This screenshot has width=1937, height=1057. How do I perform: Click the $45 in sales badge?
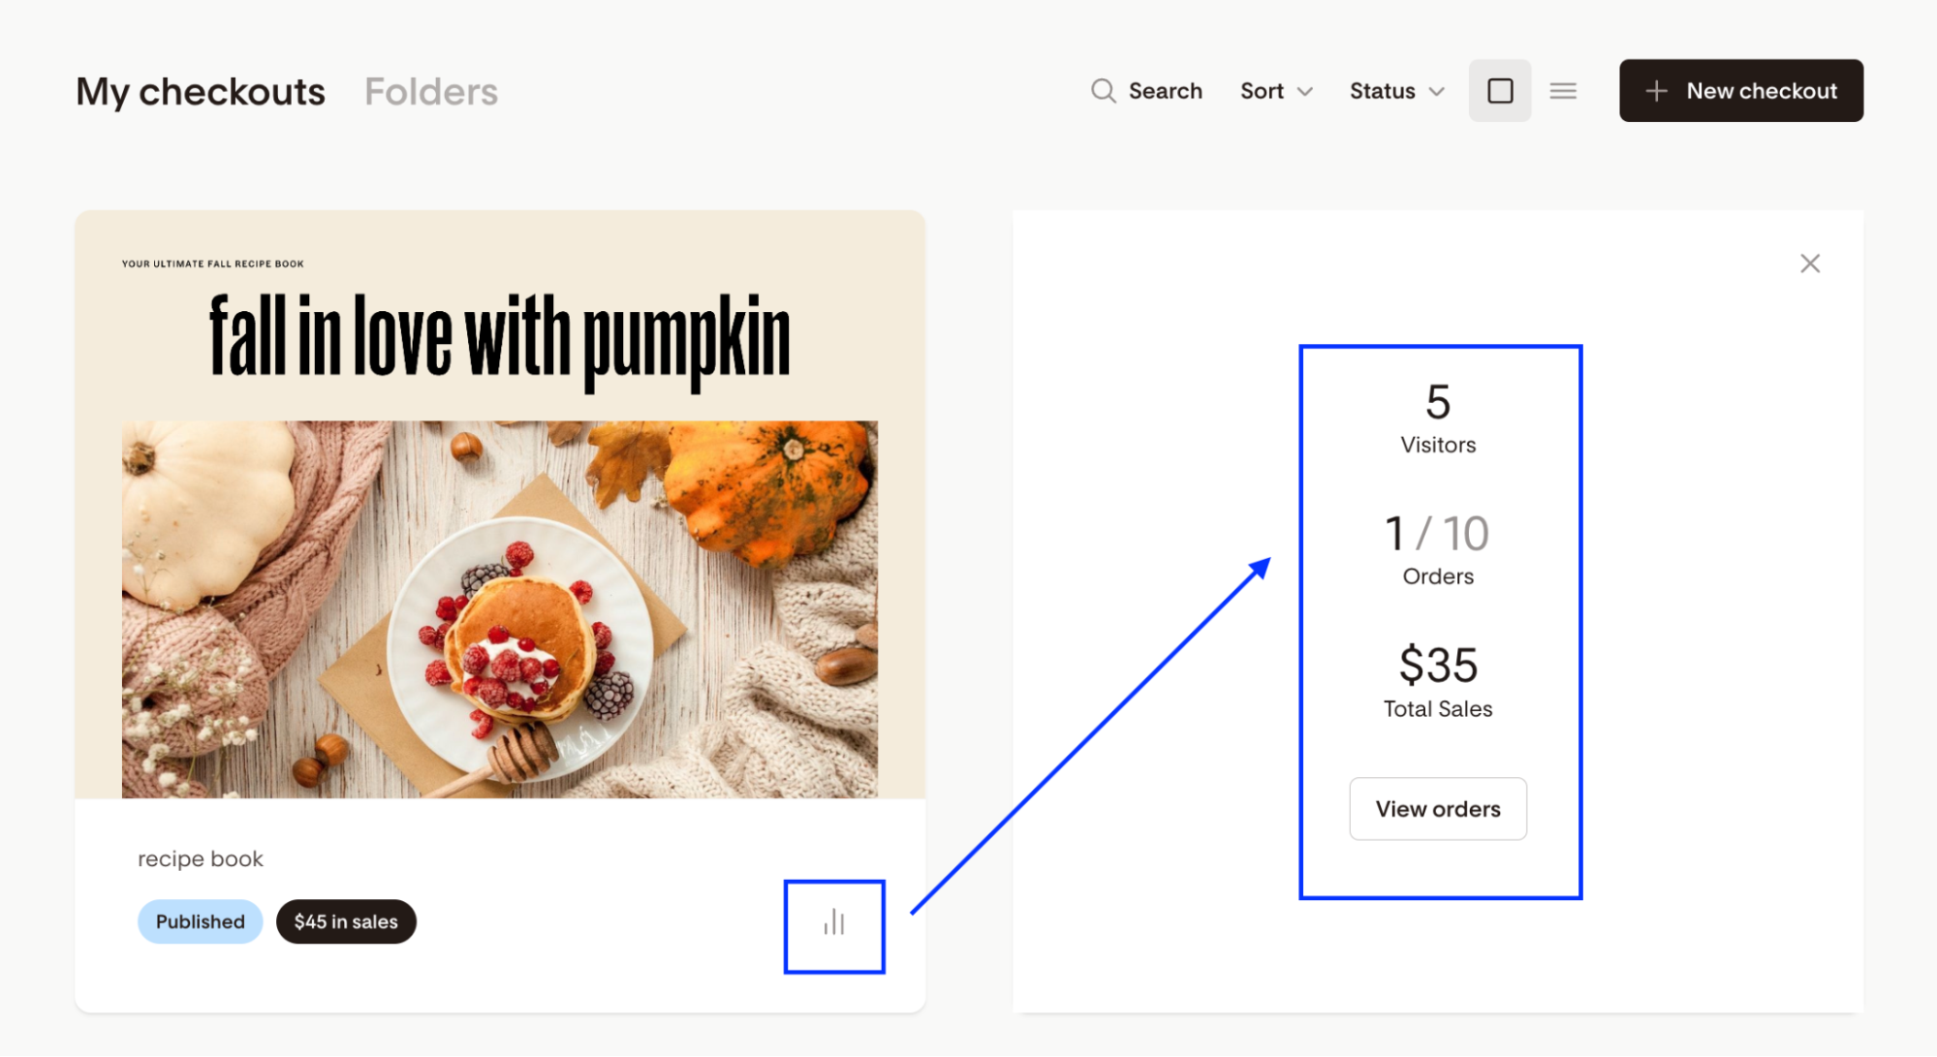tap(346, 921)
